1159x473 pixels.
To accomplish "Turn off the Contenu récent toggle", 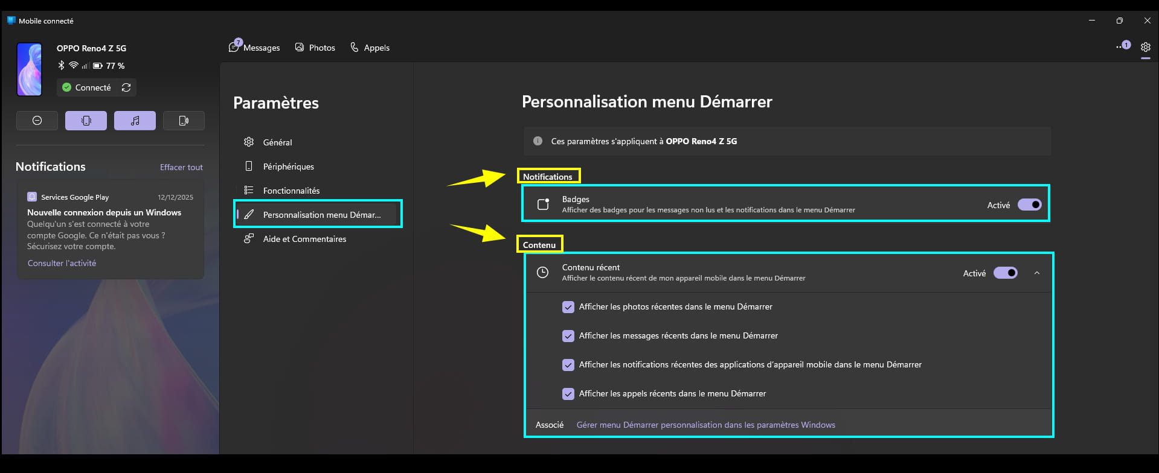I will 1005,273.
